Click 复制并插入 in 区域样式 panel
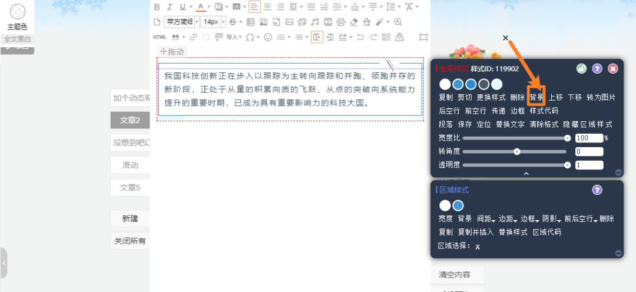Screen dimensions: 636x292 pos(476,233)
